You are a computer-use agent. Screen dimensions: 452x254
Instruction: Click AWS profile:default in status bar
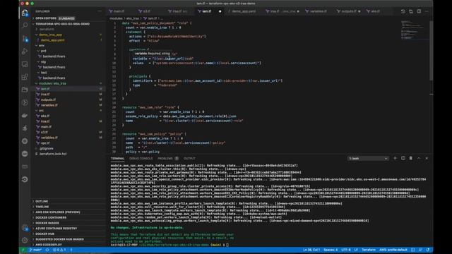coord(393,250)
